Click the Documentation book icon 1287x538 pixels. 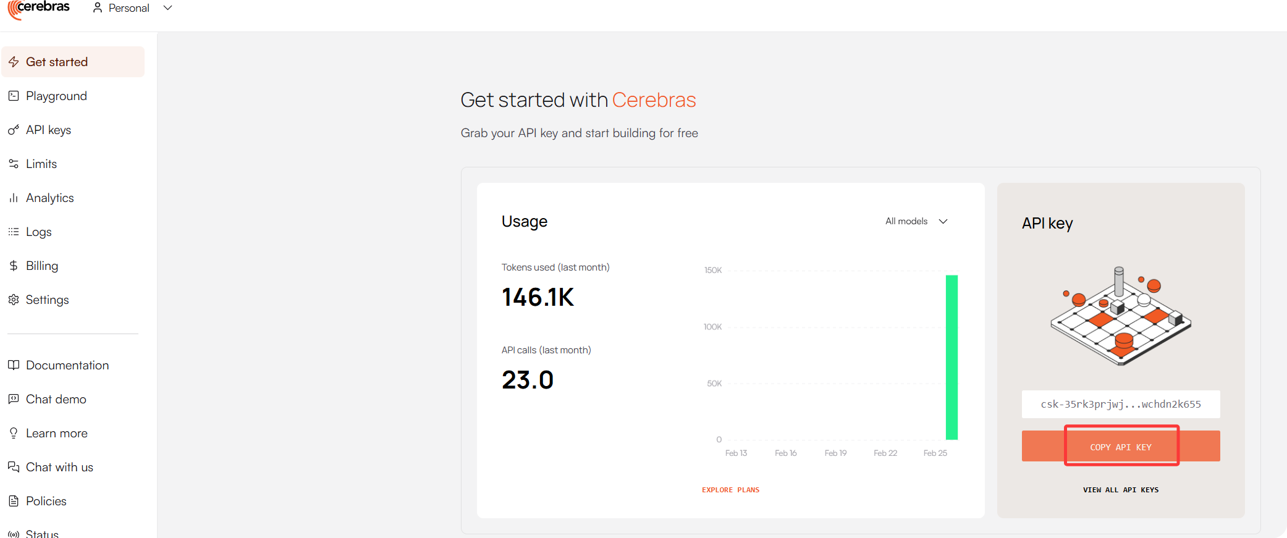[14, 365]
